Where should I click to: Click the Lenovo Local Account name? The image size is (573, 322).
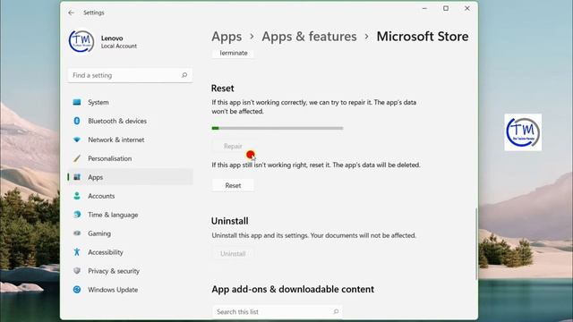(x=119, y=42)
